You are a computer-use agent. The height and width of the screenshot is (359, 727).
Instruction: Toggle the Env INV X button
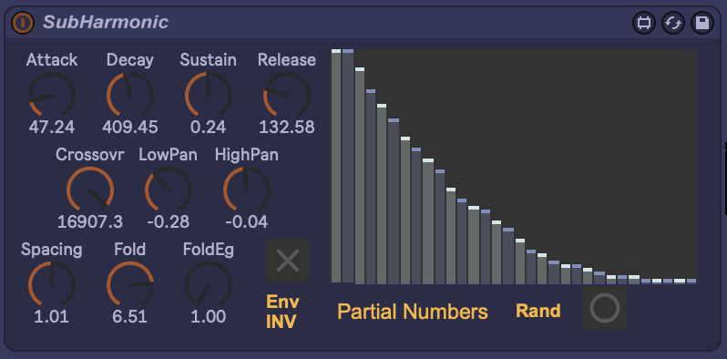pos(288,261)
